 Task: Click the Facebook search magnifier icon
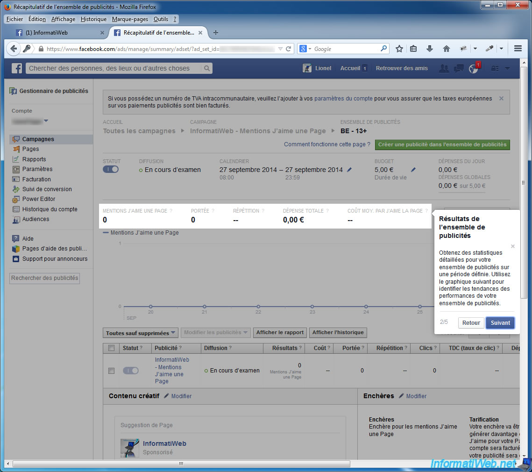206,68
